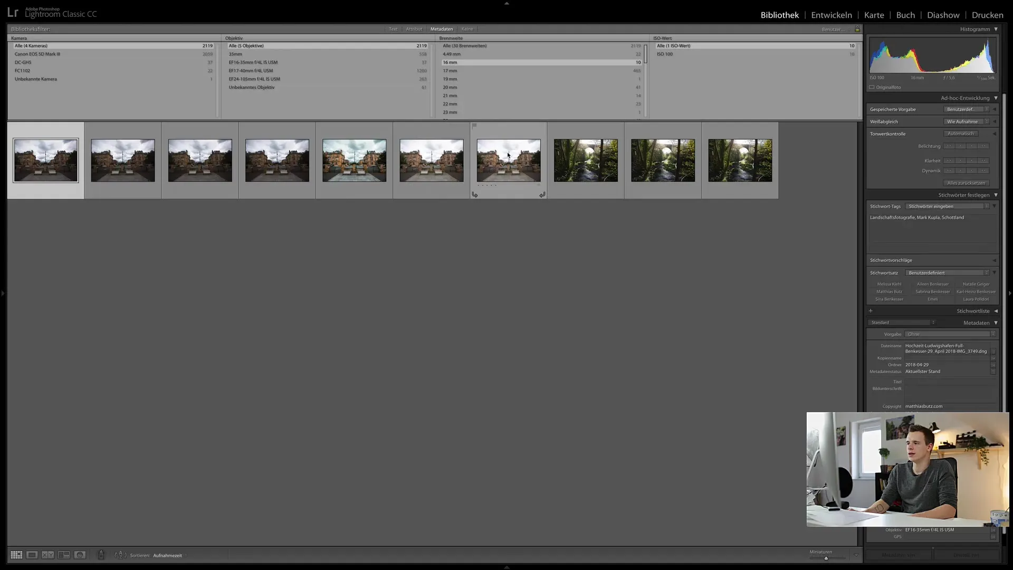Screen dimensions: 1013x570
Task: Open toolbar options dropdown next to Miniaturen
Action: (x=856, y=555)
